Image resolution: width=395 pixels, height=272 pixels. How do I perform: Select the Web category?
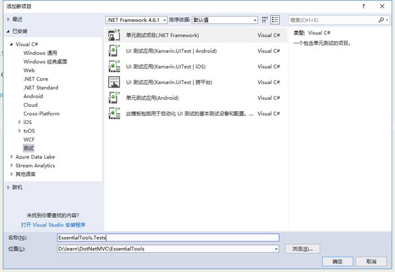click(x=29, y=71)
